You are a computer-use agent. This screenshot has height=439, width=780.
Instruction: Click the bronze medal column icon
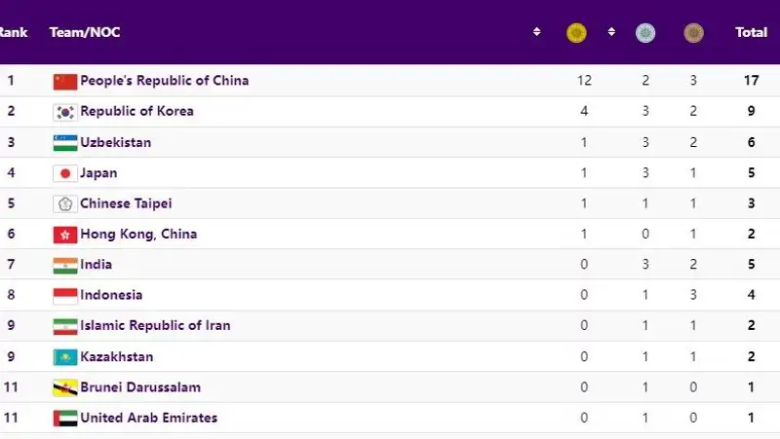tap(693, 33)
